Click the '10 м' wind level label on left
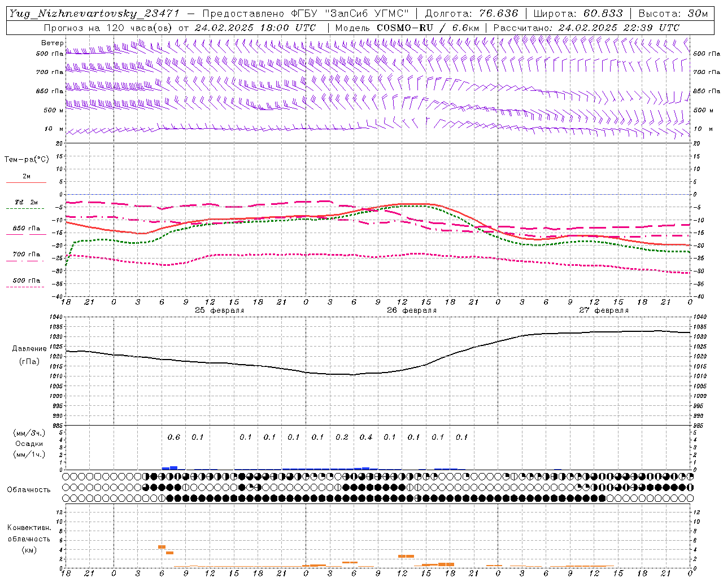This screenshot has height=578, width=723. [x=54, y=129]
